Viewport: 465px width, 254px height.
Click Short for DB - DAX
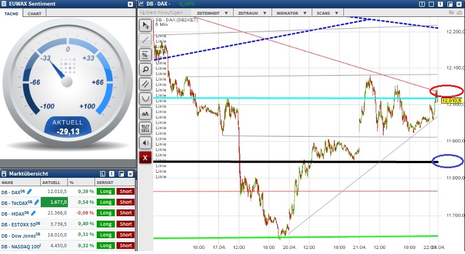[126, 191]
